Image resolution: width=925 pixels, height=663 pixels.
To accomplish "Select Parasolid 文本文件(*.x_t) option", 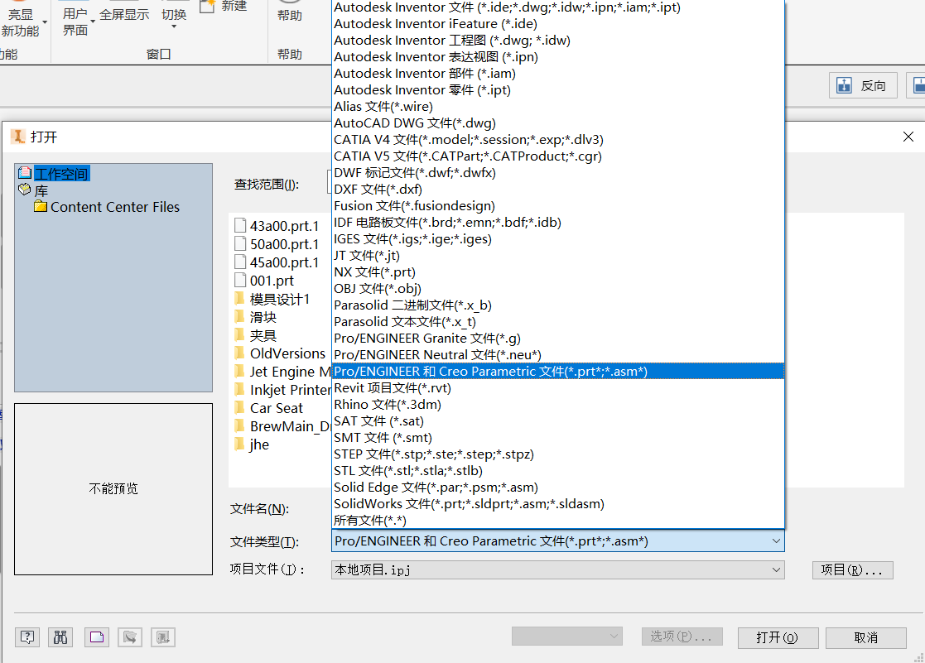I will click(x=558, y=321).
